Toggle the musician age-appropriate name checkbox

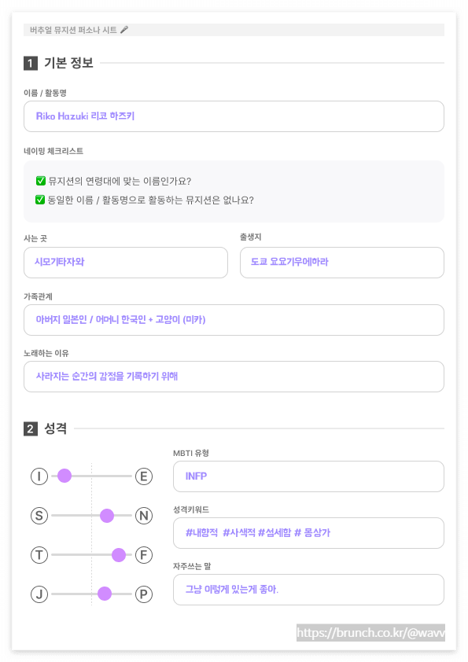pos(41,181)
